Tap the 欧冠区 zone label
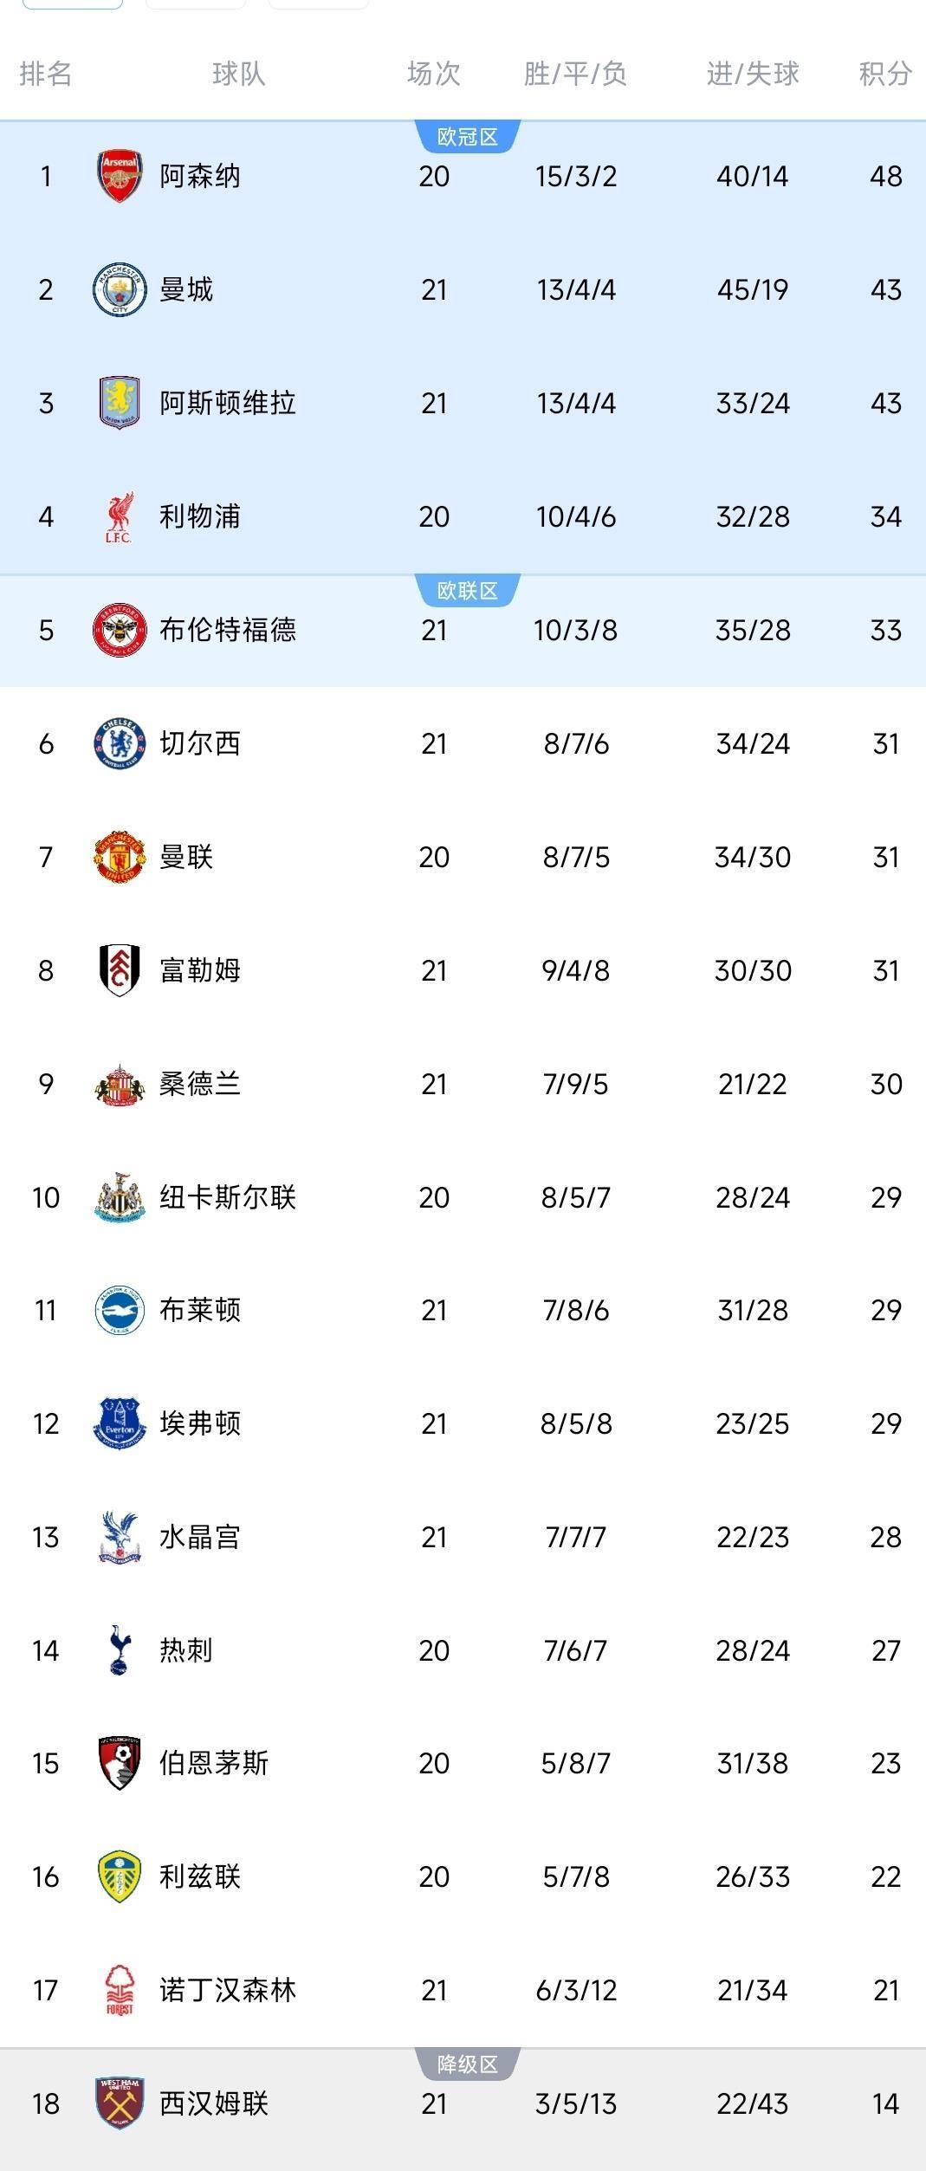 point(468,138)
